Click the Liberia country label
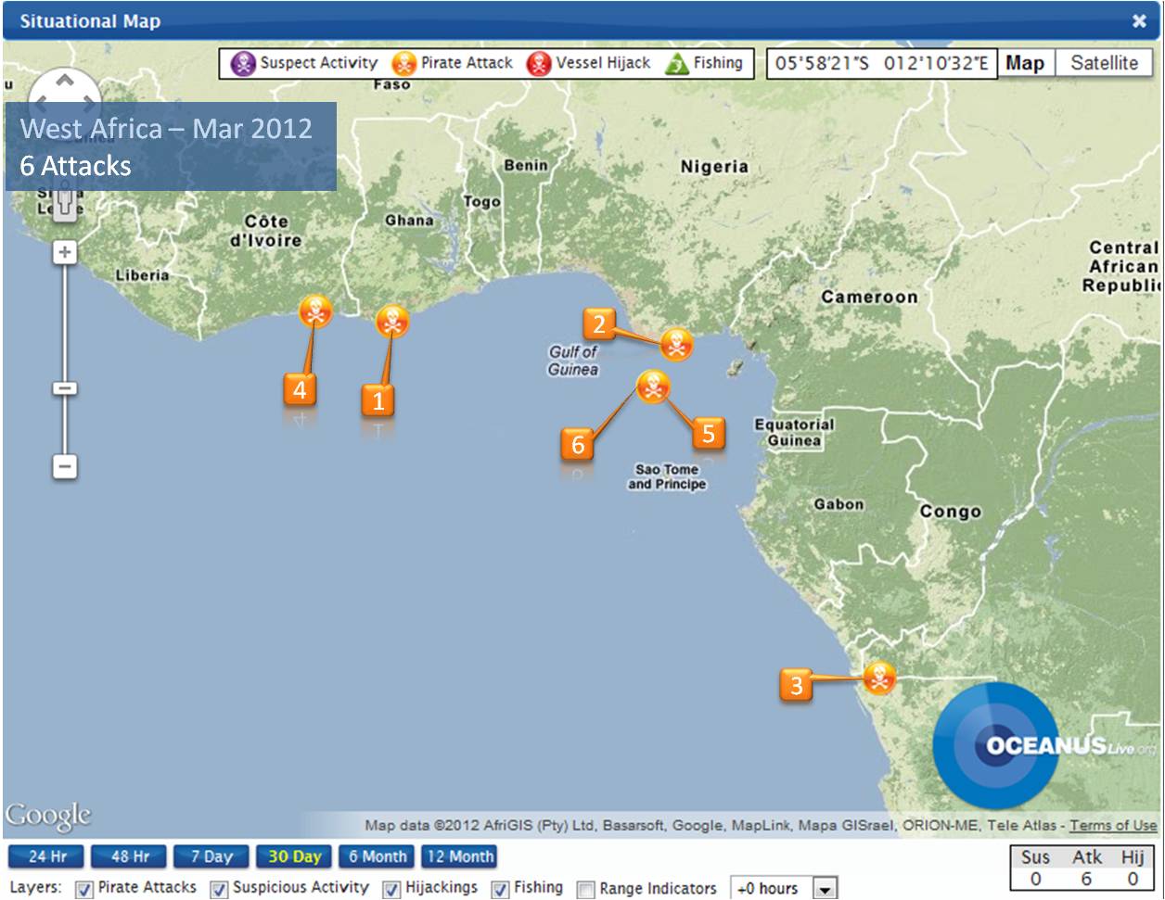 [x=142, y=275]
